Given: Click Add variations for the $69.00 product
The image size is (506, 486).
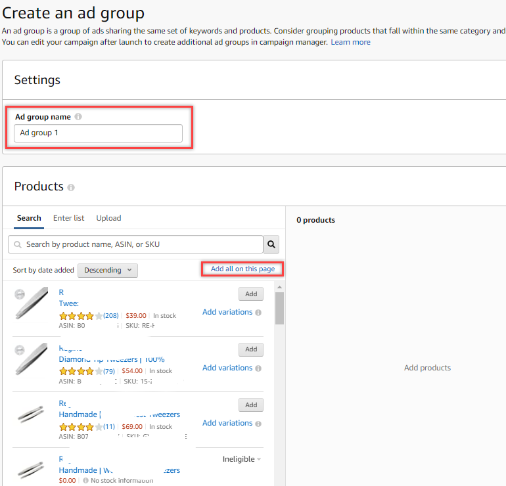Looking at the screenshot, I should coord(227,423).
